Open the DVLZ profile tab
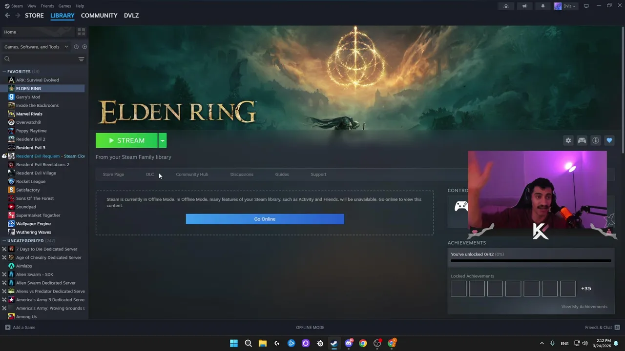 tap(131, 16)
